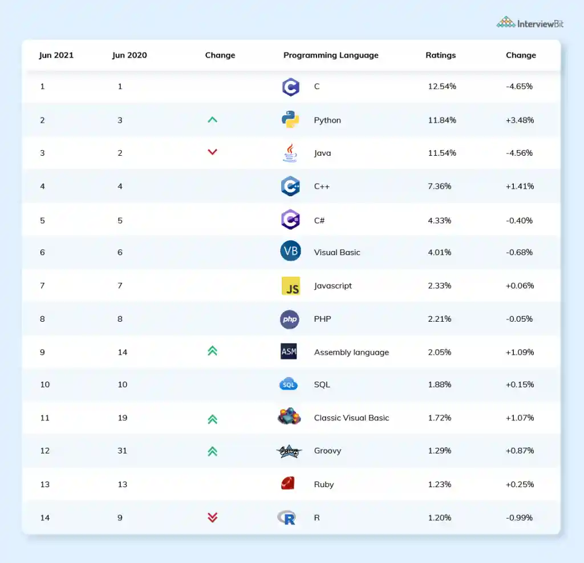Screen dimensions: 584x563
Task: Click the Jun 2020 column header
Action: coord(129,55)
